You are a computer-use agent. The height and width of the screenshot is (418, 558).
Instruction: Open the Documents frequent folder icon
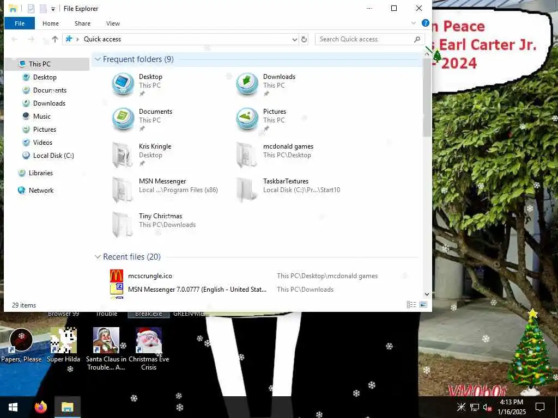(x=123, y=119)
